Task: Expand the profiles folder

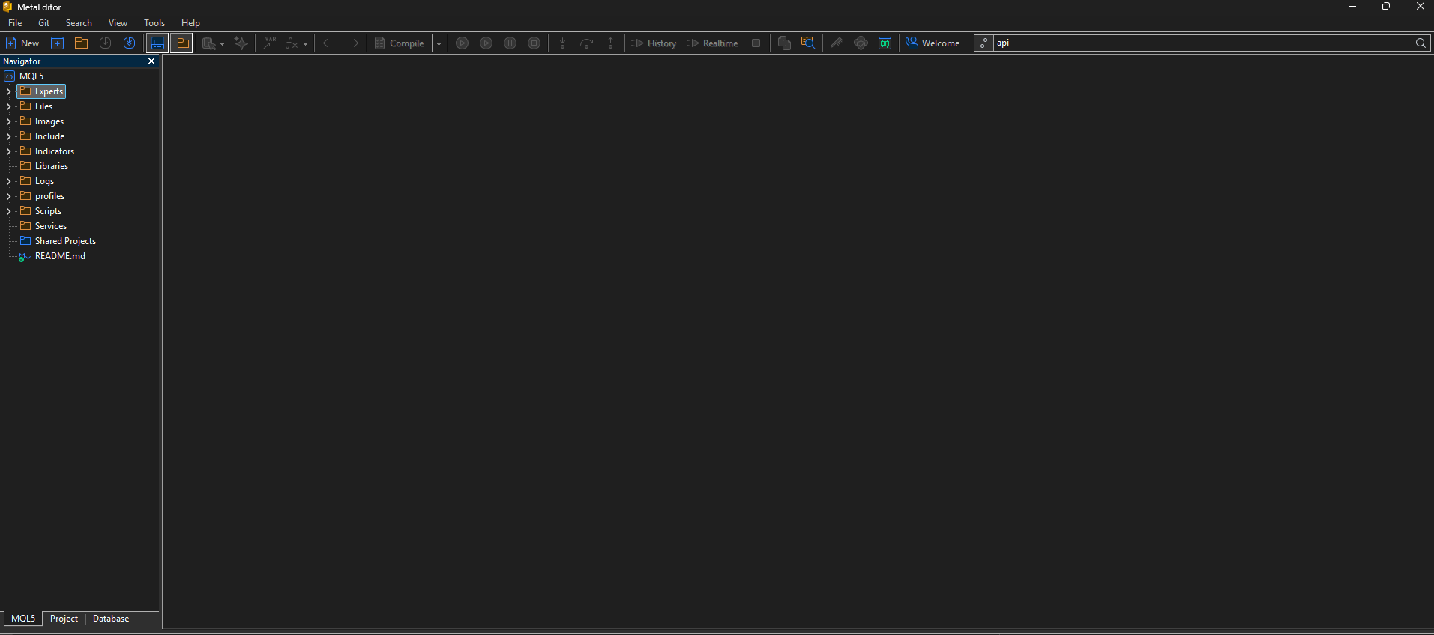Action: [x=8, y=196]
